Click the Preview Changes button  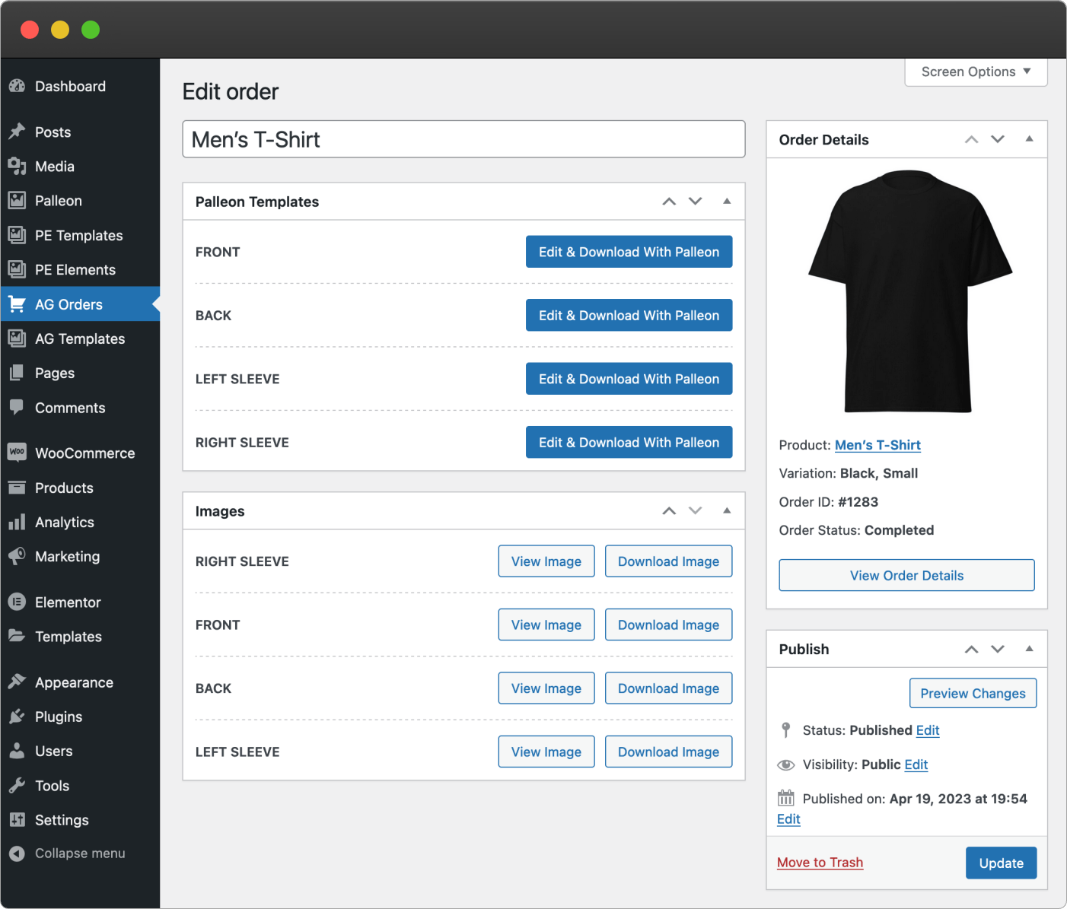coord(973,693)
